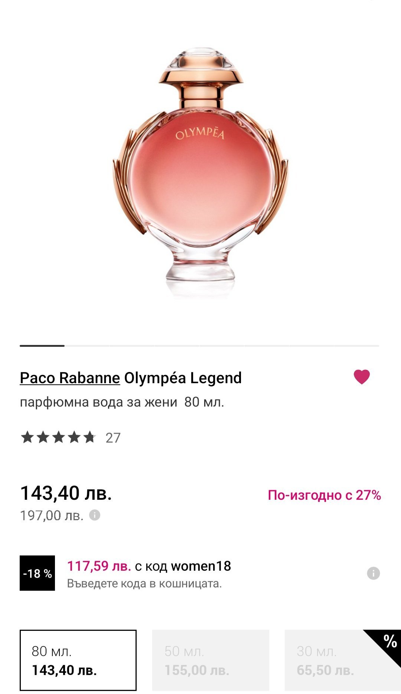Click the % badge on 30 мл. option

389,641
